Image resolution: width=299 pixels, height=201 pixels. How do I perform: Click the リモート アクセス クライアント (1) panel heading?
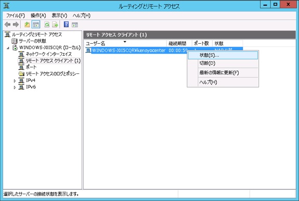pyautogui.click(x=116, y=35)
